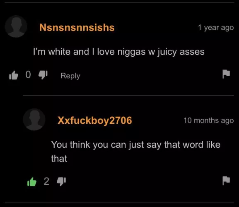Screen dimensions: 239x207
Task: Like the comment by Nsnsnsnnsishs
Action: (14, 75)
